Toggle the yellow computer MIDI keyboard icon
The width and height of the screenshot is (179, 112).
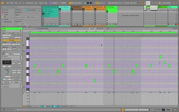(143, 3)
